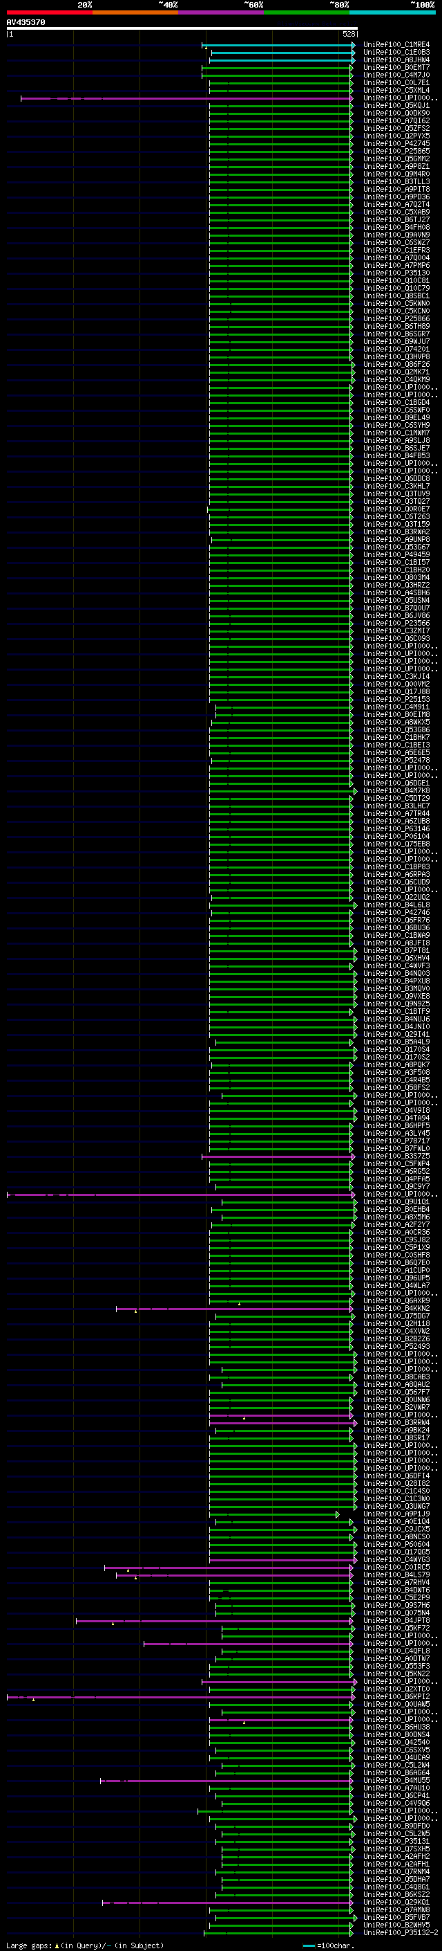
Task: Select hit label UniRef100_A7Q2T4
Action: click(396, 204)
